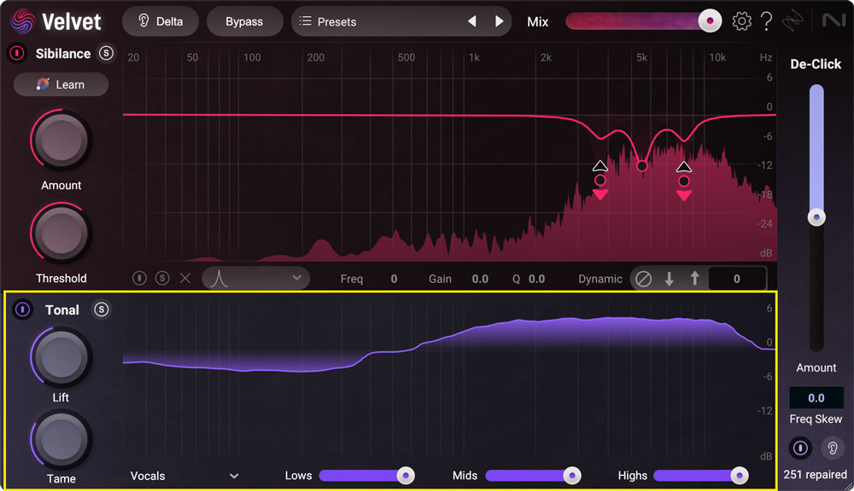The image size is (854, 491).
Task: Click the Q value field
Action: click(536, 279)
